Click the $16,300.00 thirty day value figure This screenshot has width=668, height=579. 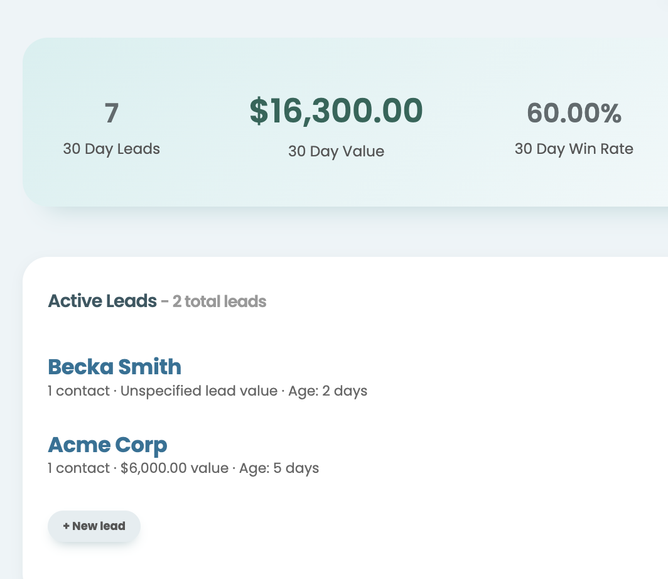[336, 111]
